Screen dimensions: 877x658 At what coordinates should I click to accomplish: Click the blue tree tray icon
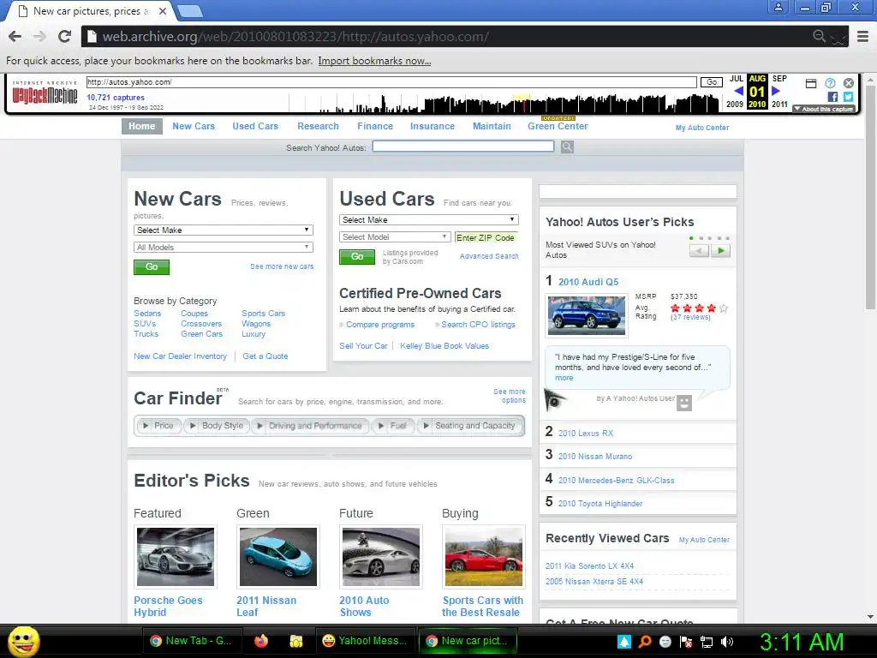623,641
